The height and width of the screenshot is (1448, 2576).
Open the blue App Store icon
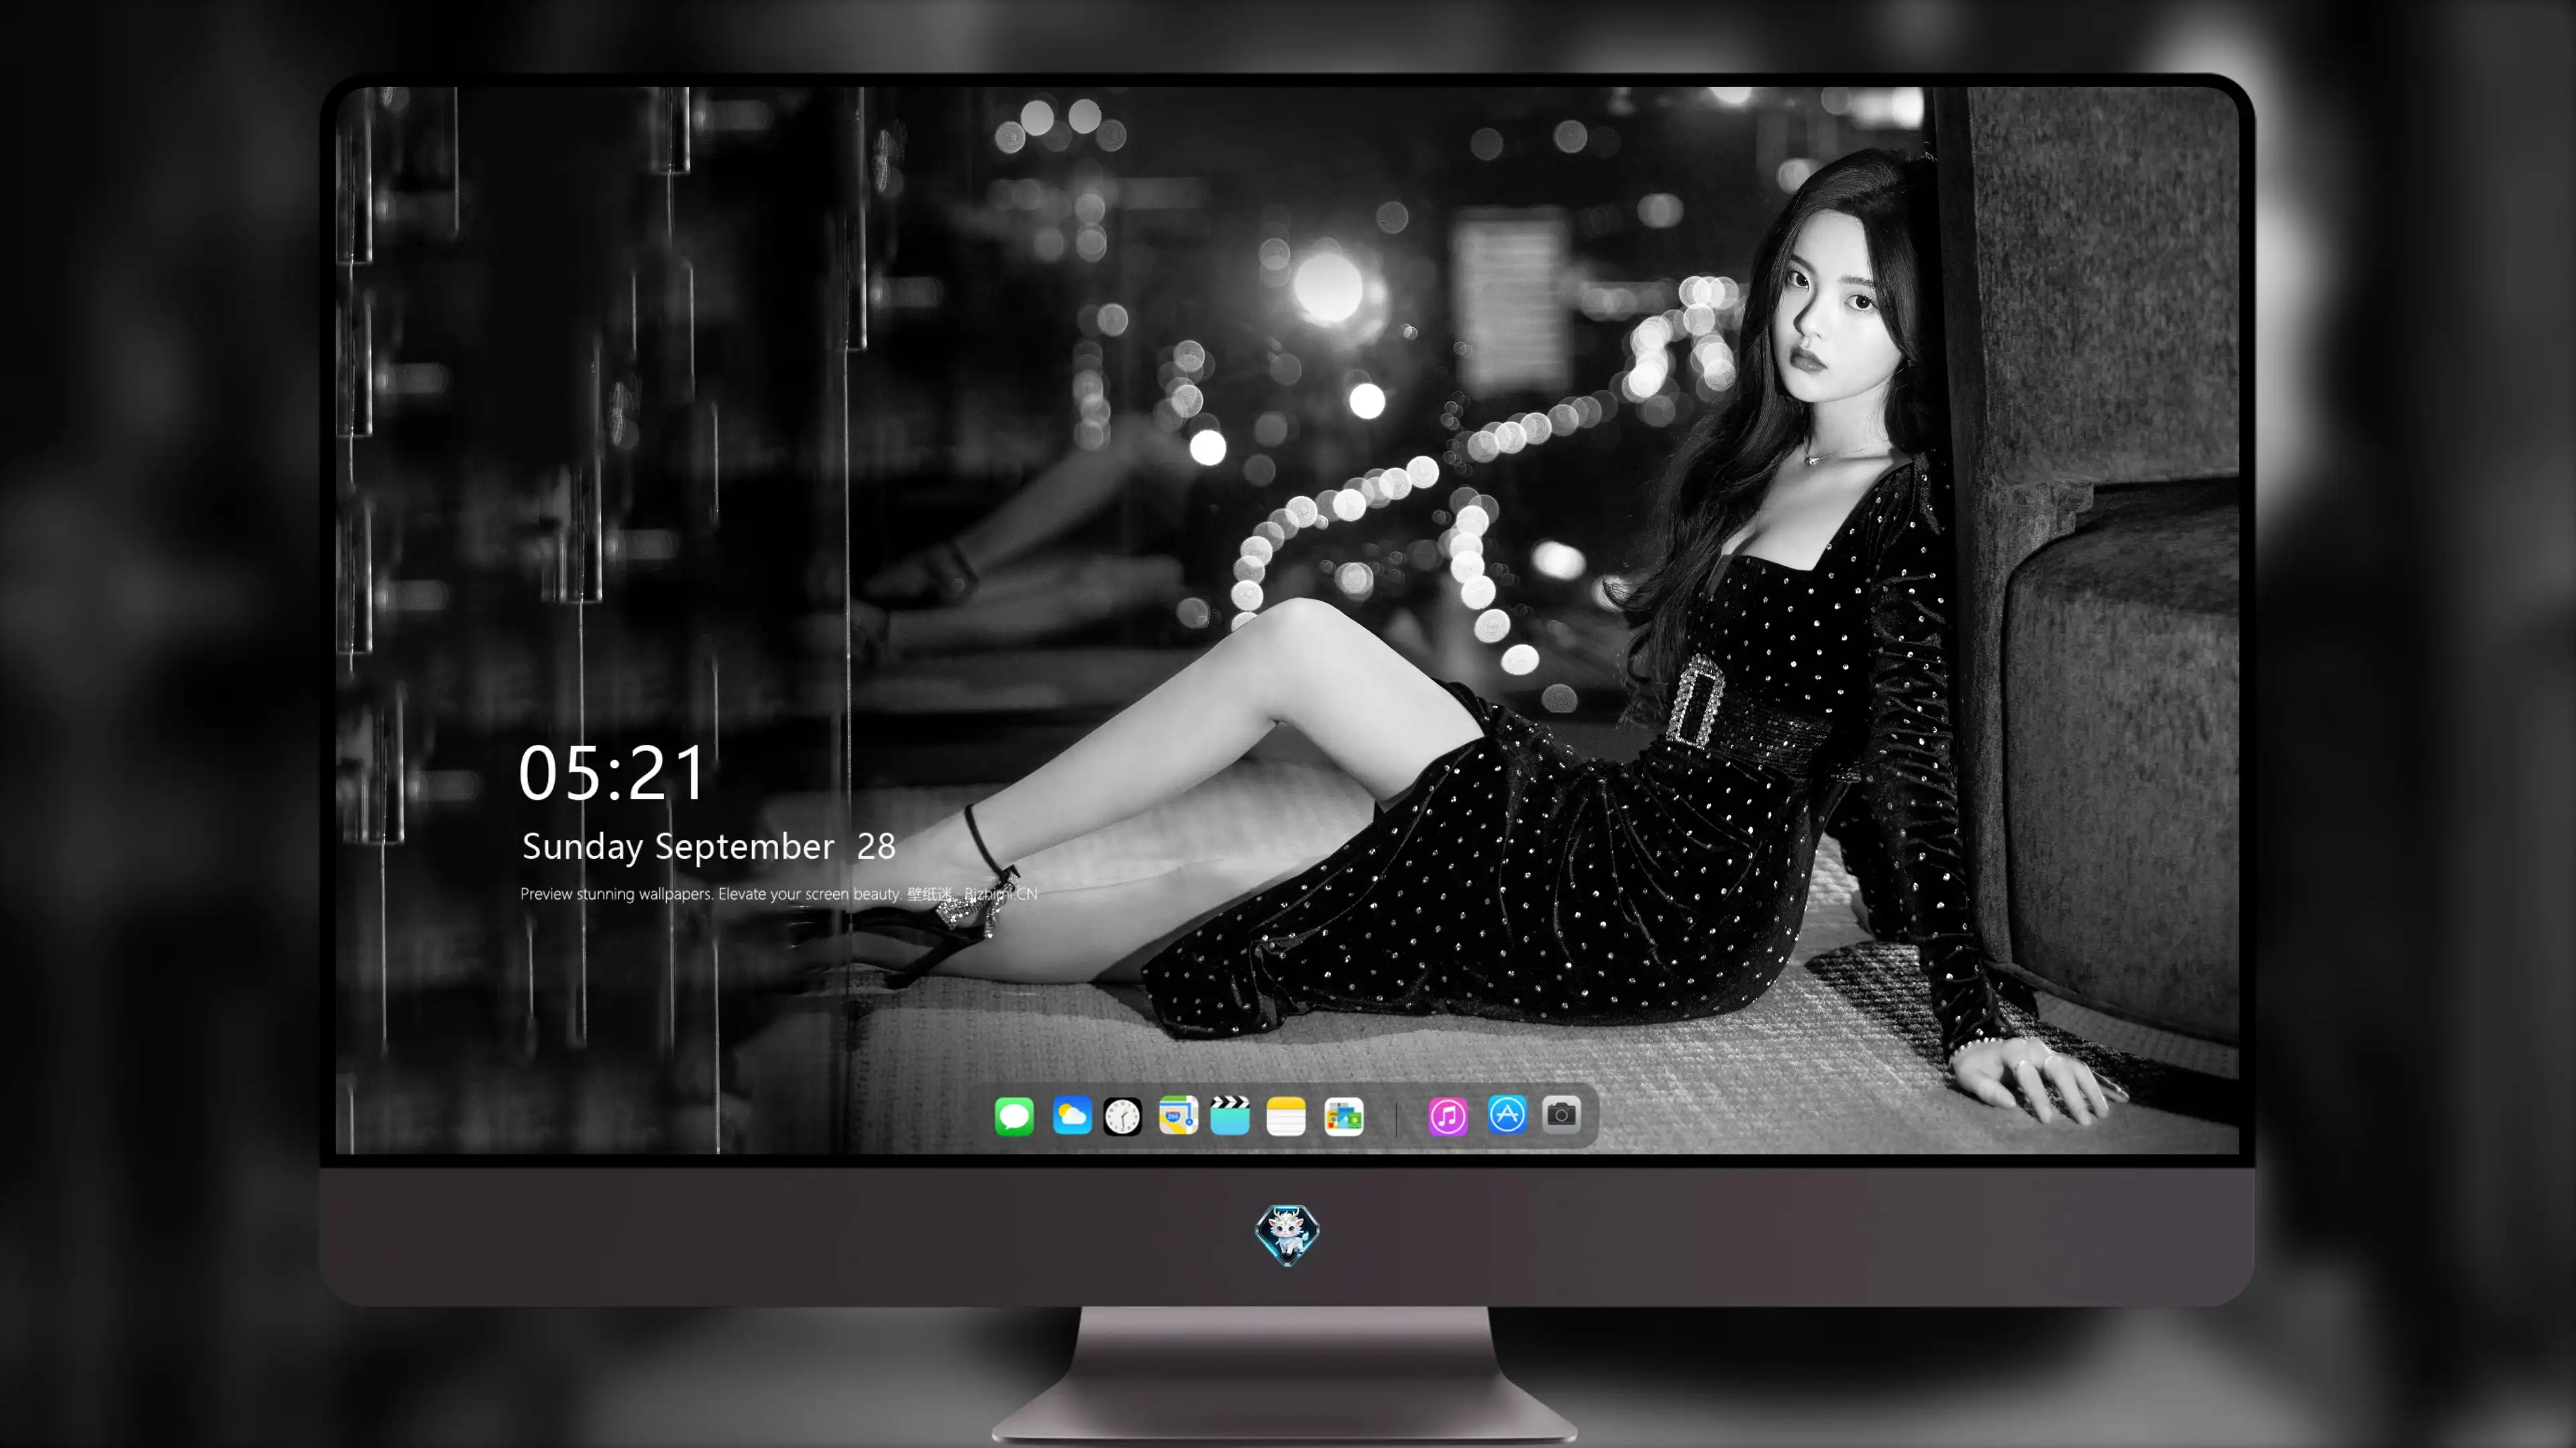pyautogui.click(x=1507, y=1114)
